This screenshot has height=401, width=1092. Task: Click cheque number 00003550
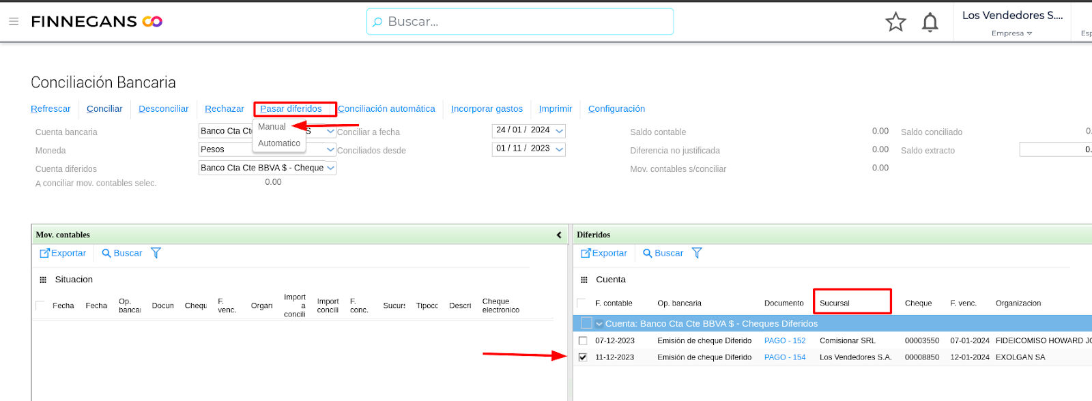[x=921, y=340]
